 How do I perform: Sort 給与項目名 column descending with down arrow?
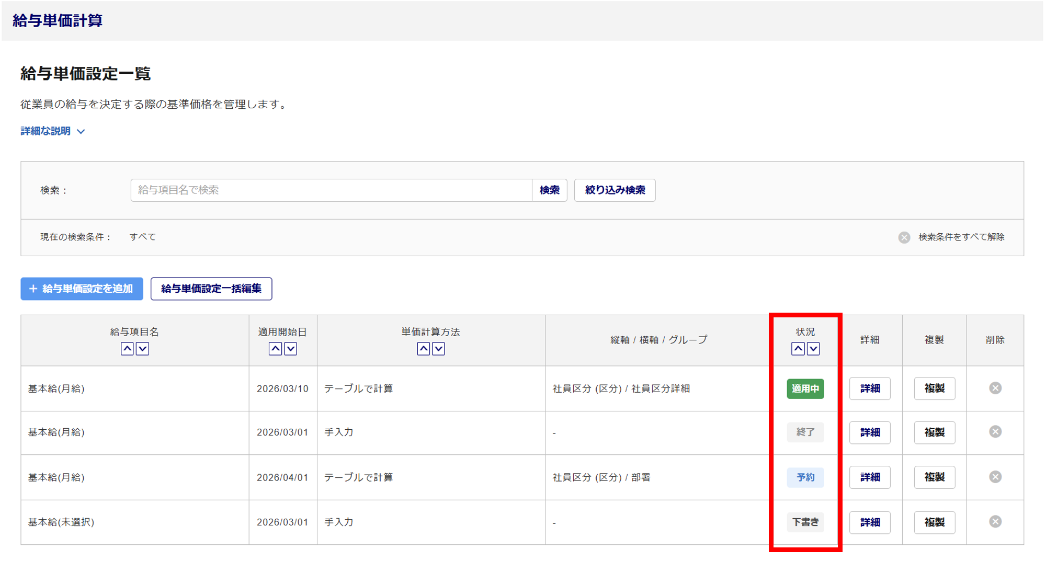(142, 349)
